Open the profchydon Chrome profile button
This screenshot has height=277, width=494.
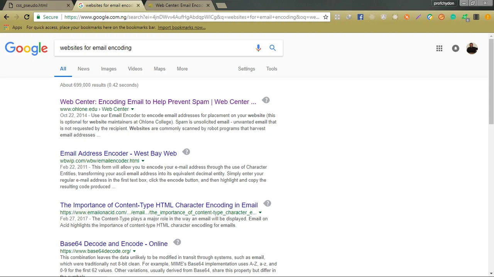tap(444, 3)
